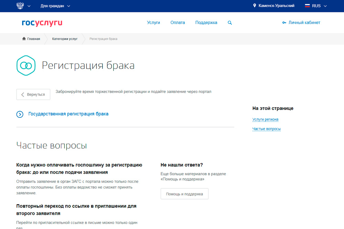
Task: Select Оплата in the top navigation
Action: [x=178, y=22]
